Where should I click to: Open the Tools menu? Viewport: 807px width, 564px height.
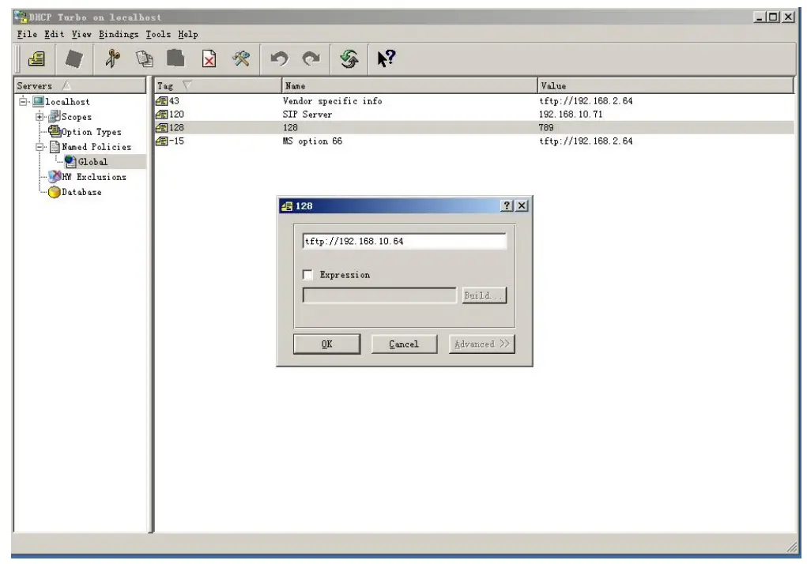pos(158,35)
